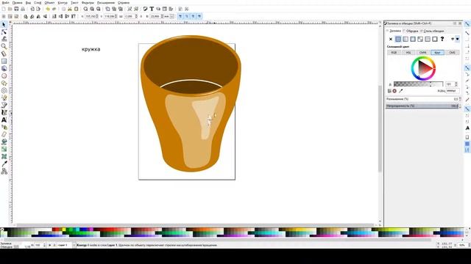Open the Text and Font dialog icon
The width and height of the screenshot is (471, 264).
152,9
